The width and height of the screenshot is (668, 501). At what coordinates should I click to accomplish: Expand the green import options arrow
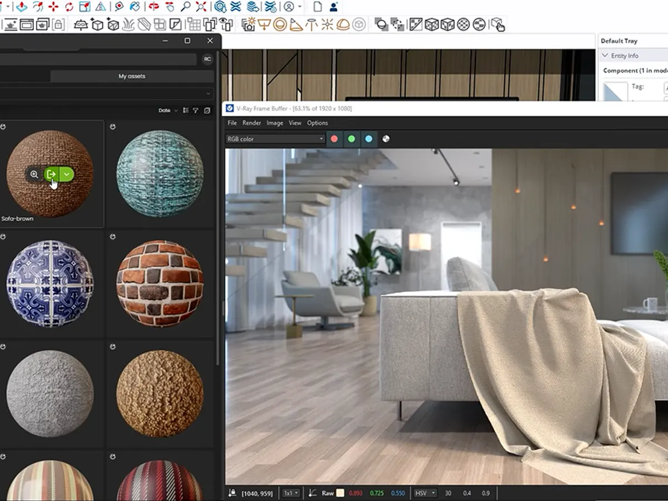tap(67, 174)
